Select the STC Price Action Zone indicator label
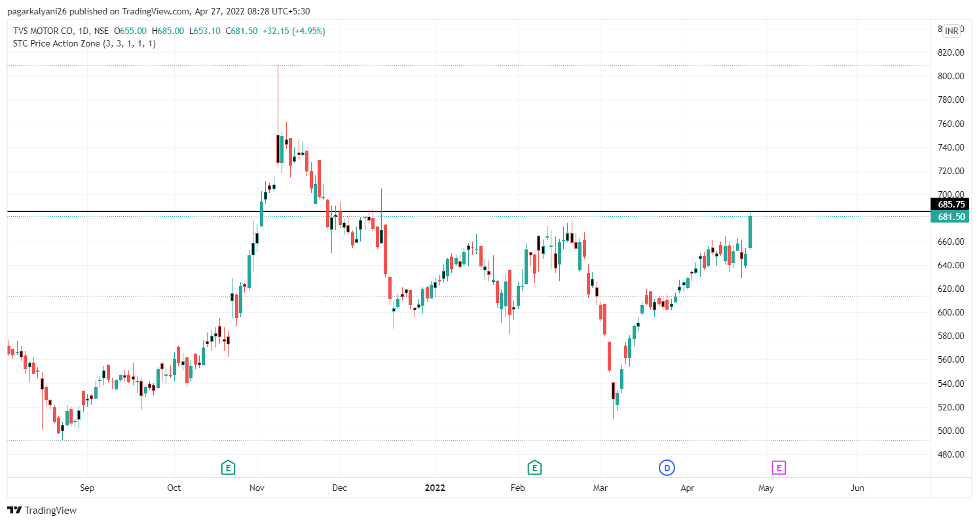979x523 pixels. tap(84, 43)
